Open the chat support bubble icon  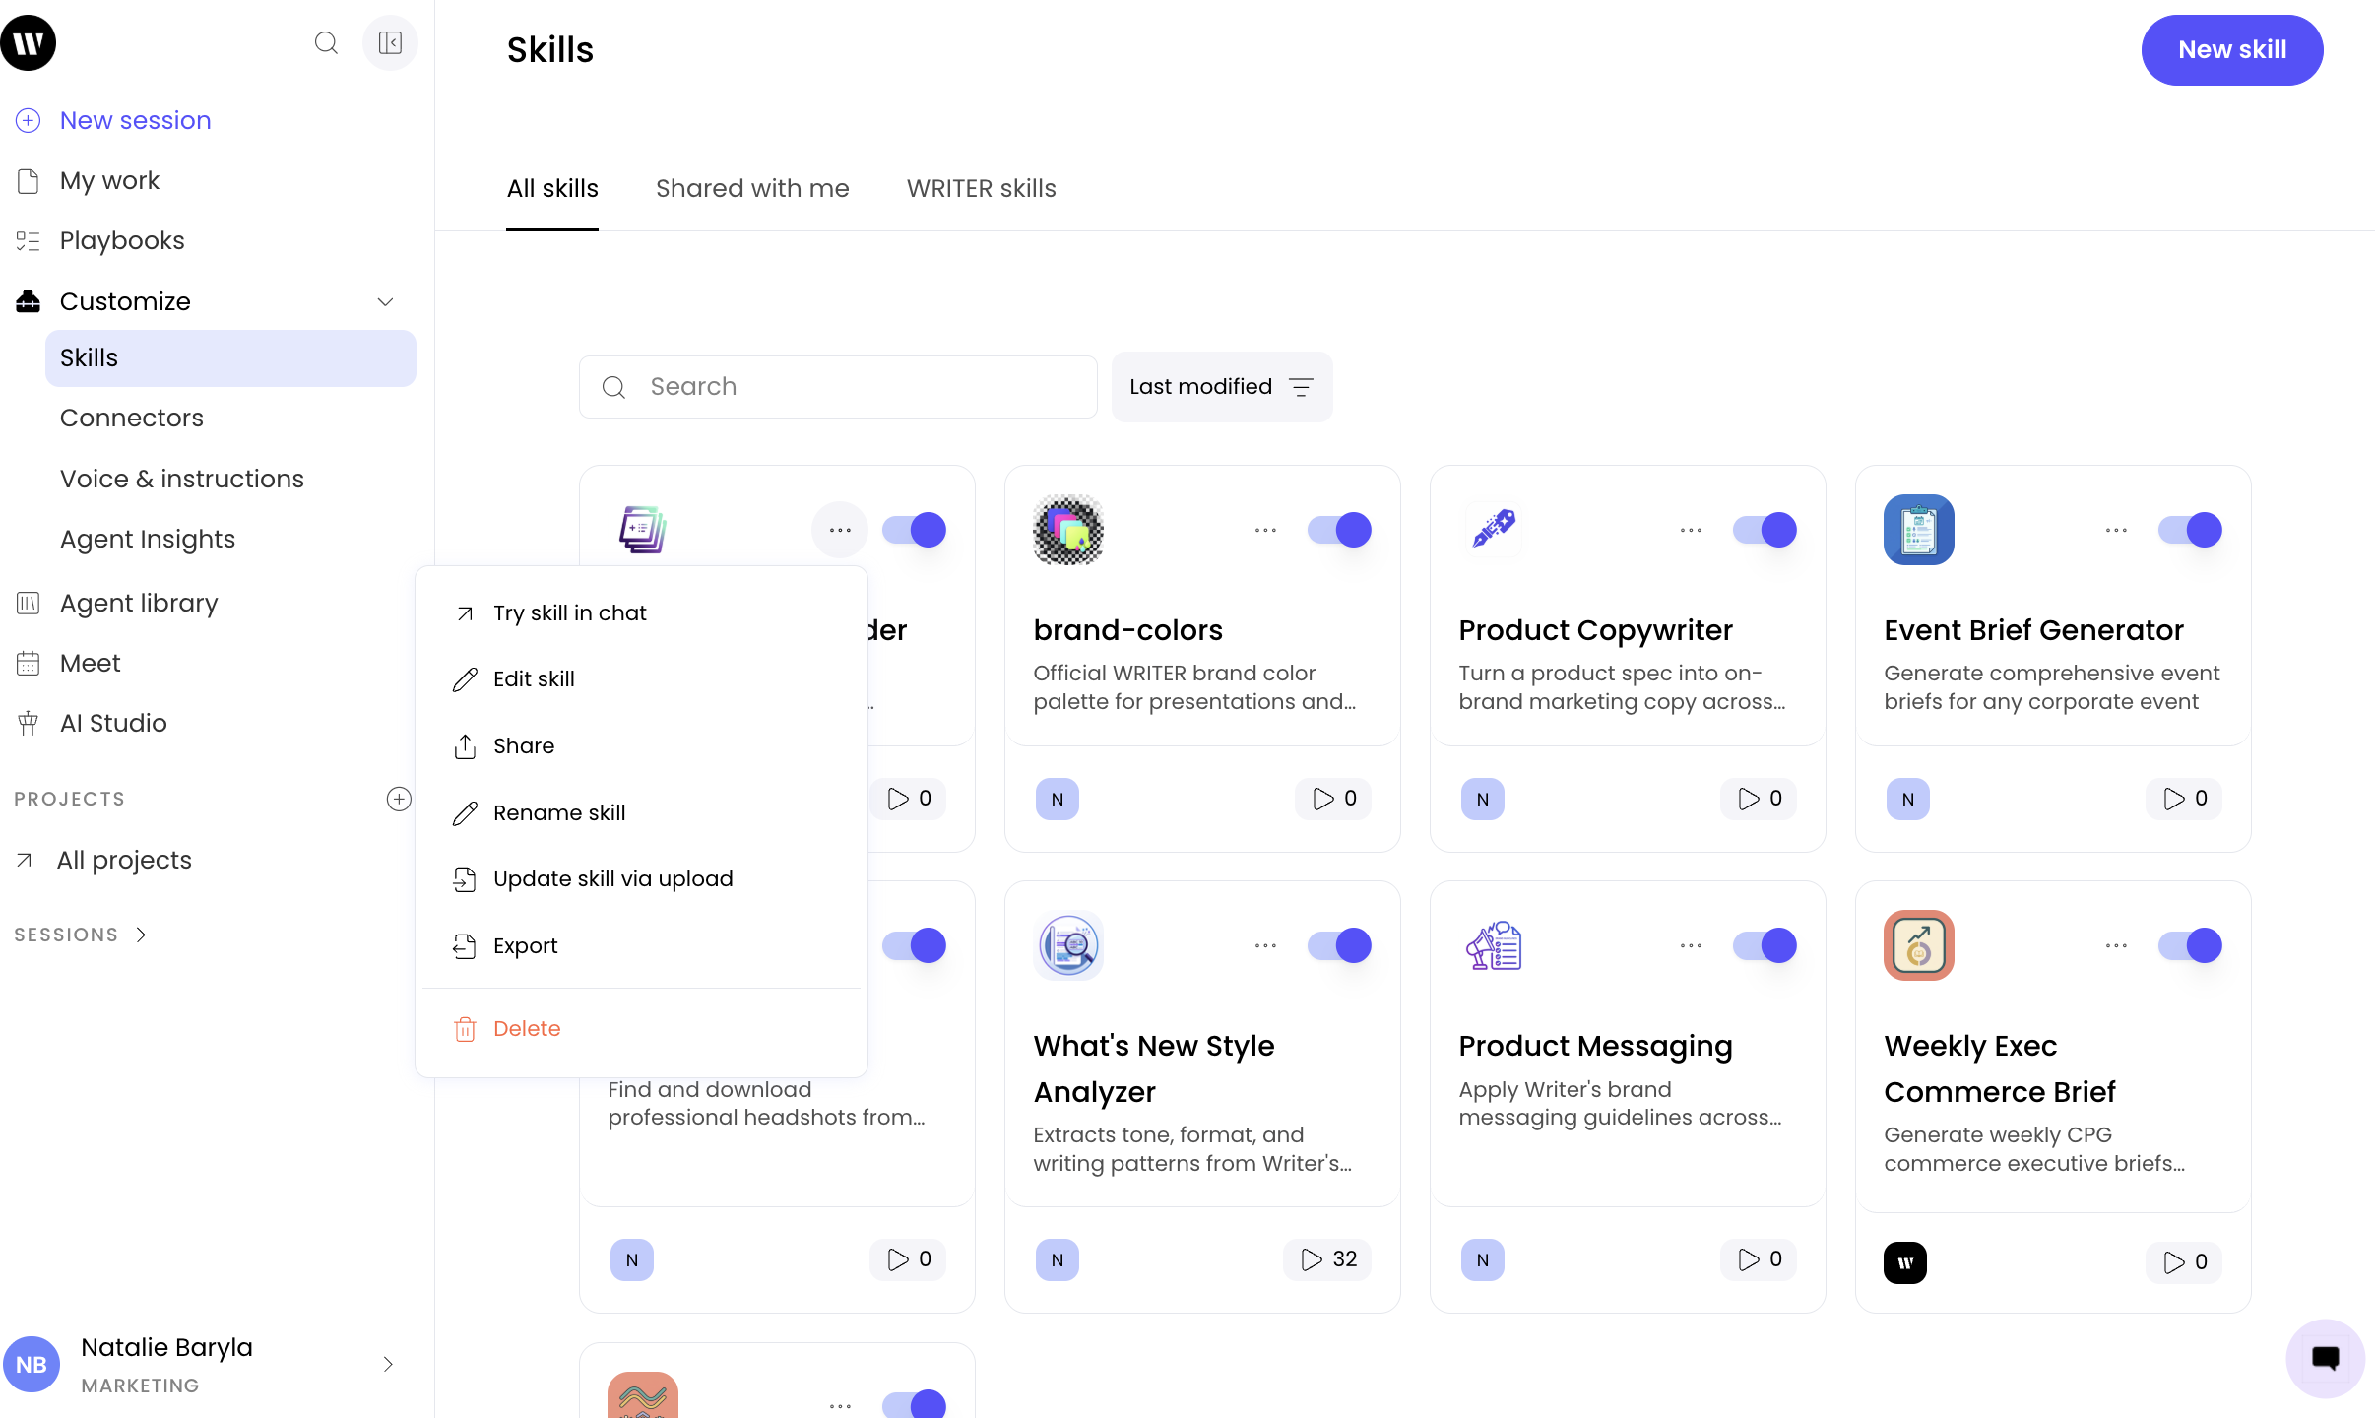pyautogui.click(x=2325, y=1359)
